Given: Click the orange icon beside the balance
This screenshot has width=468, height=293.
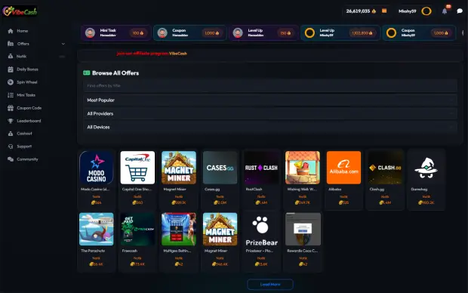Looking at the screenshot, I should (x=384, y=11).
